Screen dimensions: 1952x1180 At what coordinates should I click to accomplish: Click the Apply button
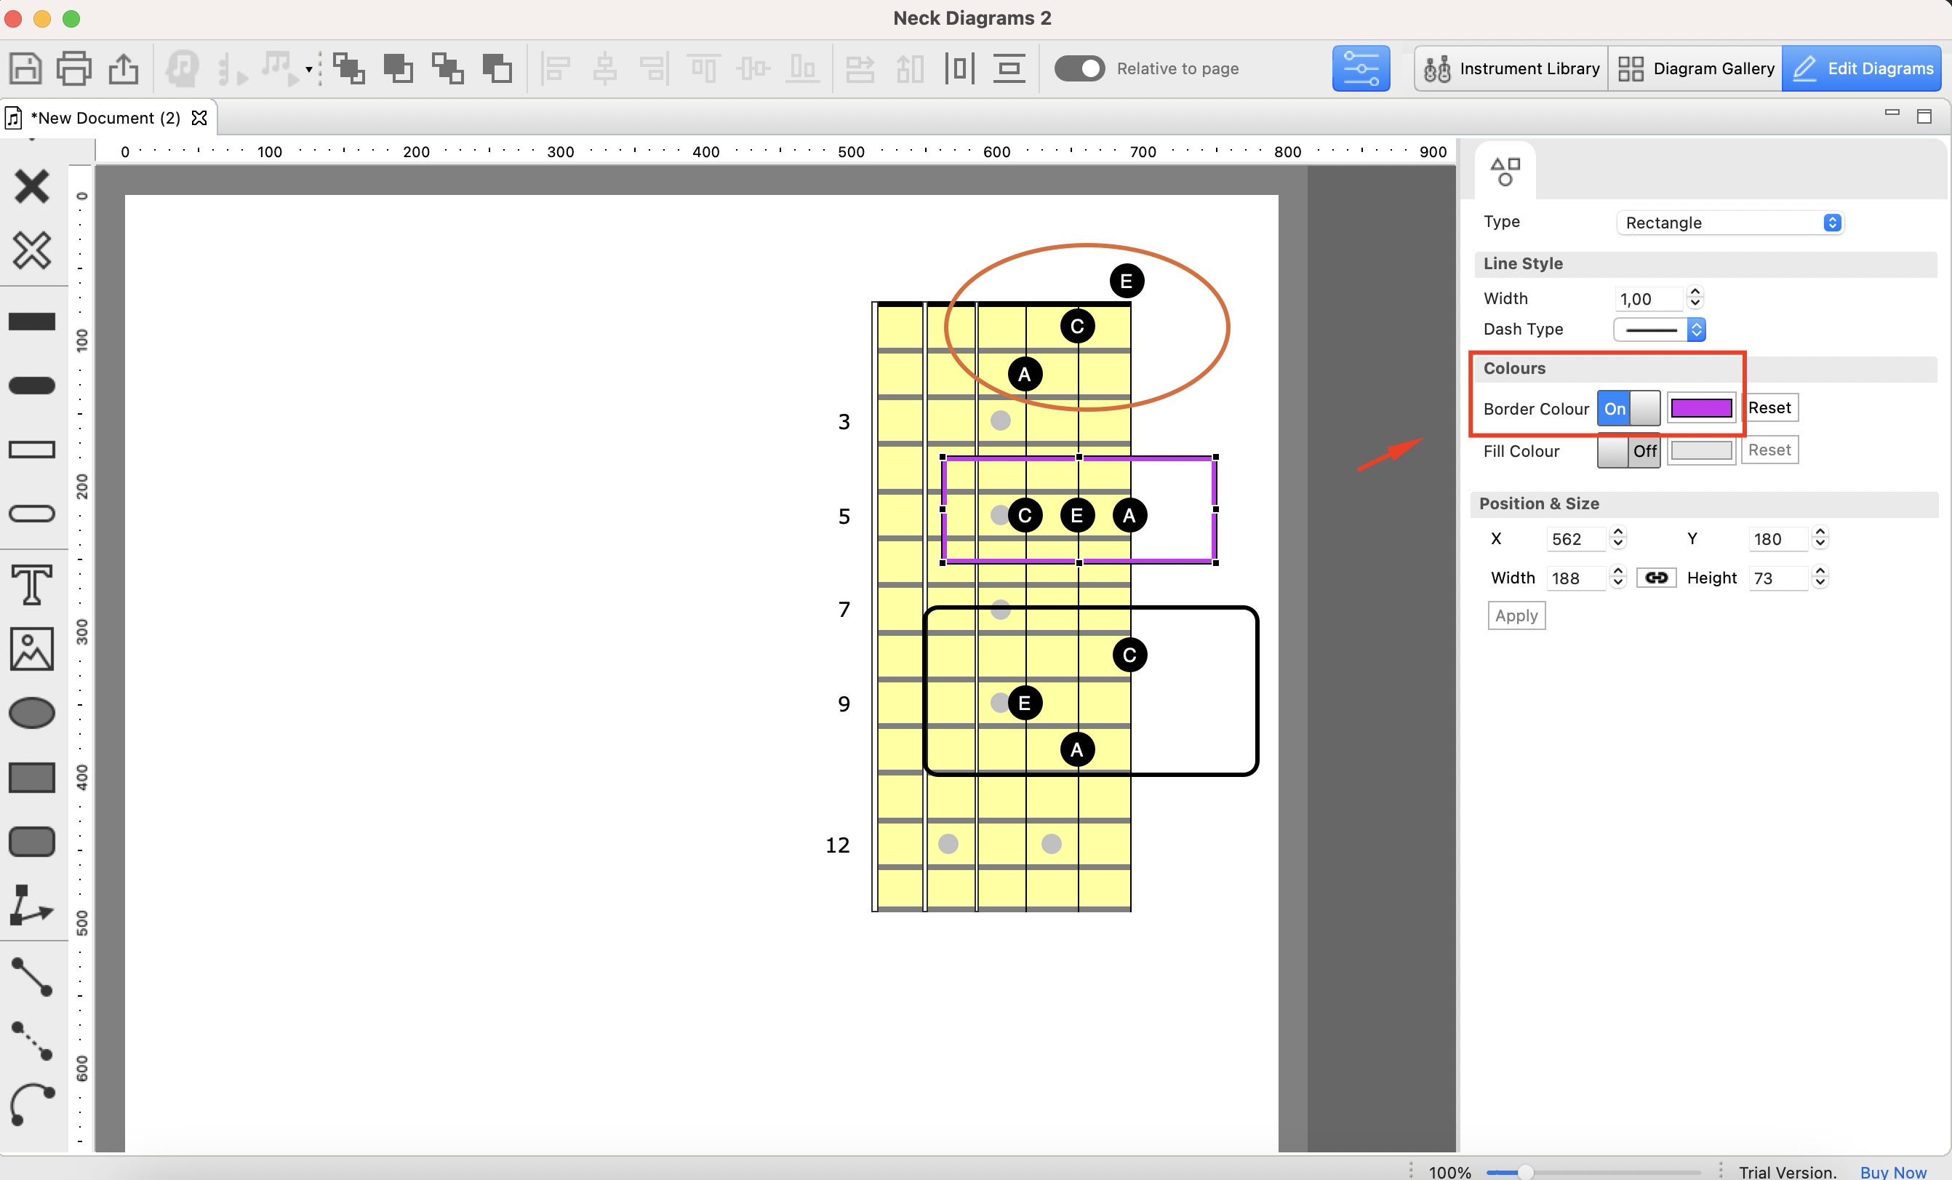pyautogui.click(x=1516, y=615)
